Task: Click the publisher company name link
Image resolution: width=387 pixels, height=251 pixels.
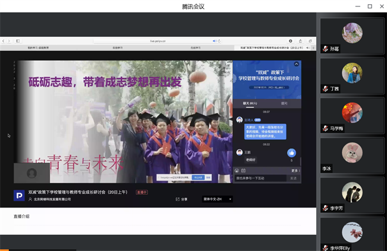Action: pos(52,199)
